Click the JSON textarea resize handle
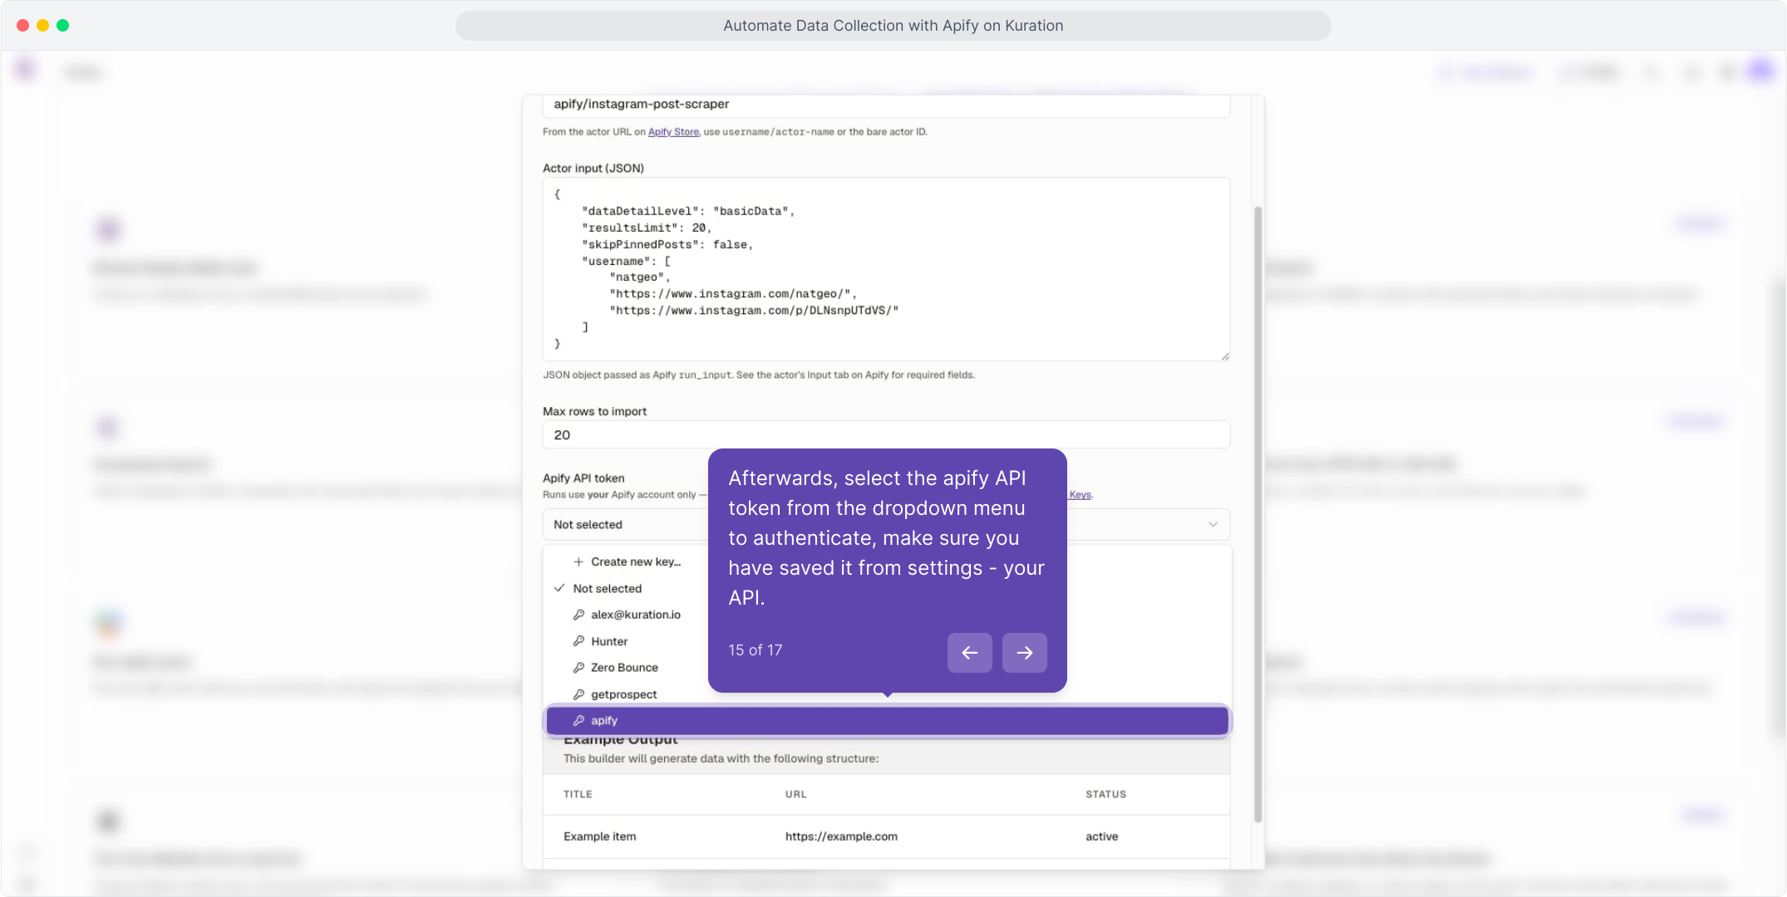 (1225, 356)
